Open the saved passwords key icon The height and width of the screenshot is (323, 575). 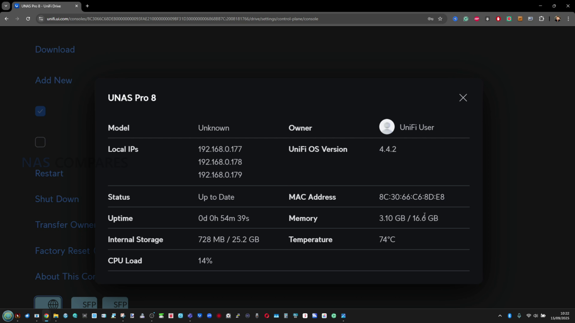(x=431, y=19)
